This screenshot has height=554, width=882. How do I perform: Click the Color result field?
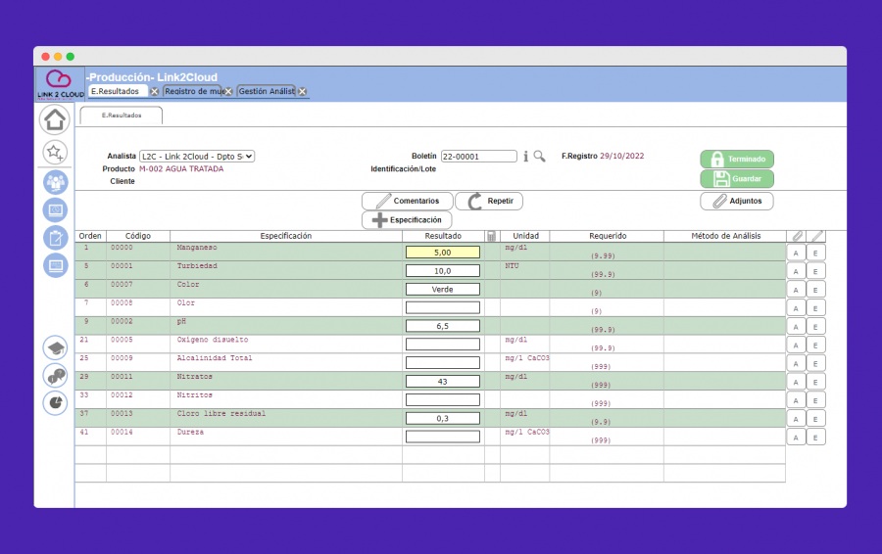443,290
